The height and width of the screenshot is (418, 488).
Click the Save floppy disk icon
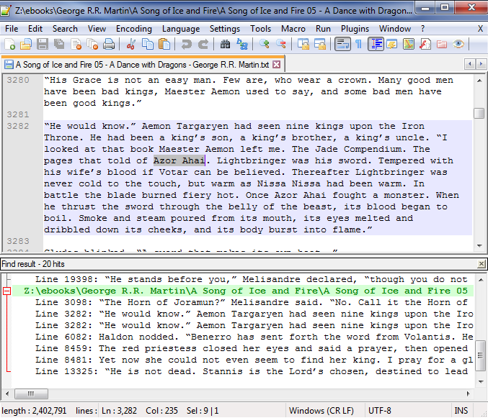tap(43, 44)
